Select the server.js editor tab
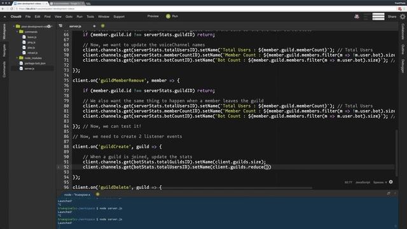Screen dimensions: 407x229 click(75, 26)
